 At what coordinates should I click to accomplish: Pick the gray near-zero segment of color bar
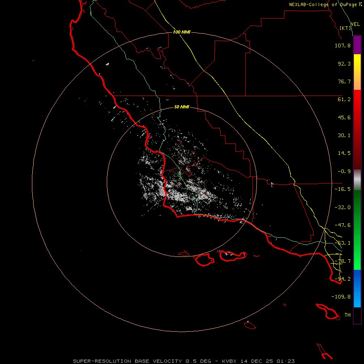coord(357,179)
